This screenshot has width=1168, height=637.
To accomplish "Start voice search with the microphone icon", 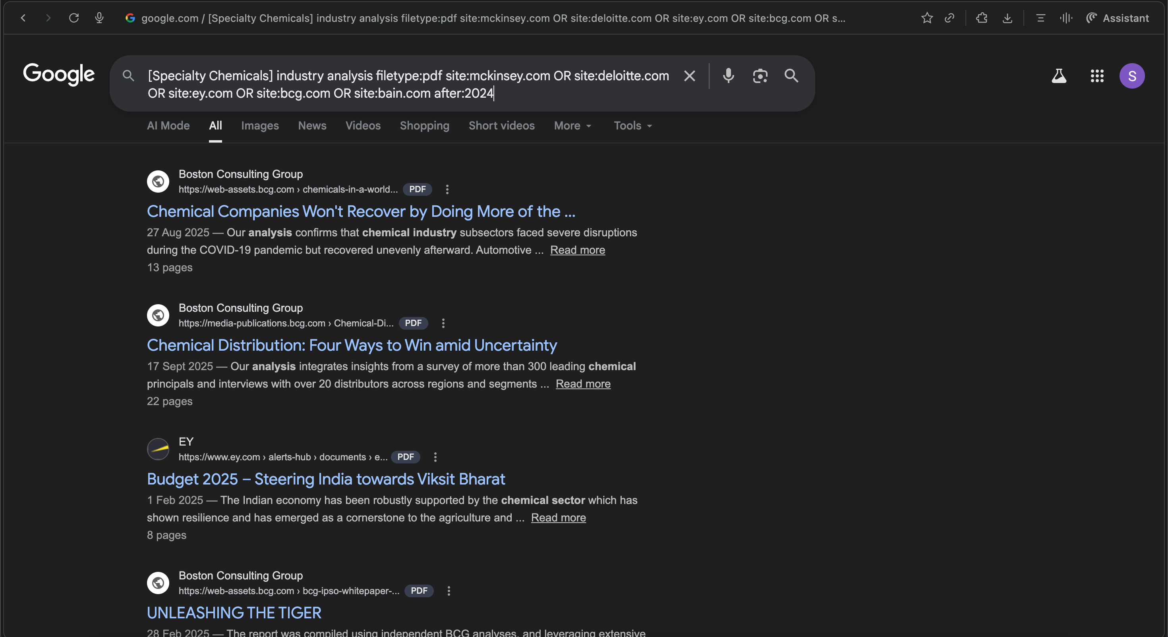I will (x=728, y=76).
